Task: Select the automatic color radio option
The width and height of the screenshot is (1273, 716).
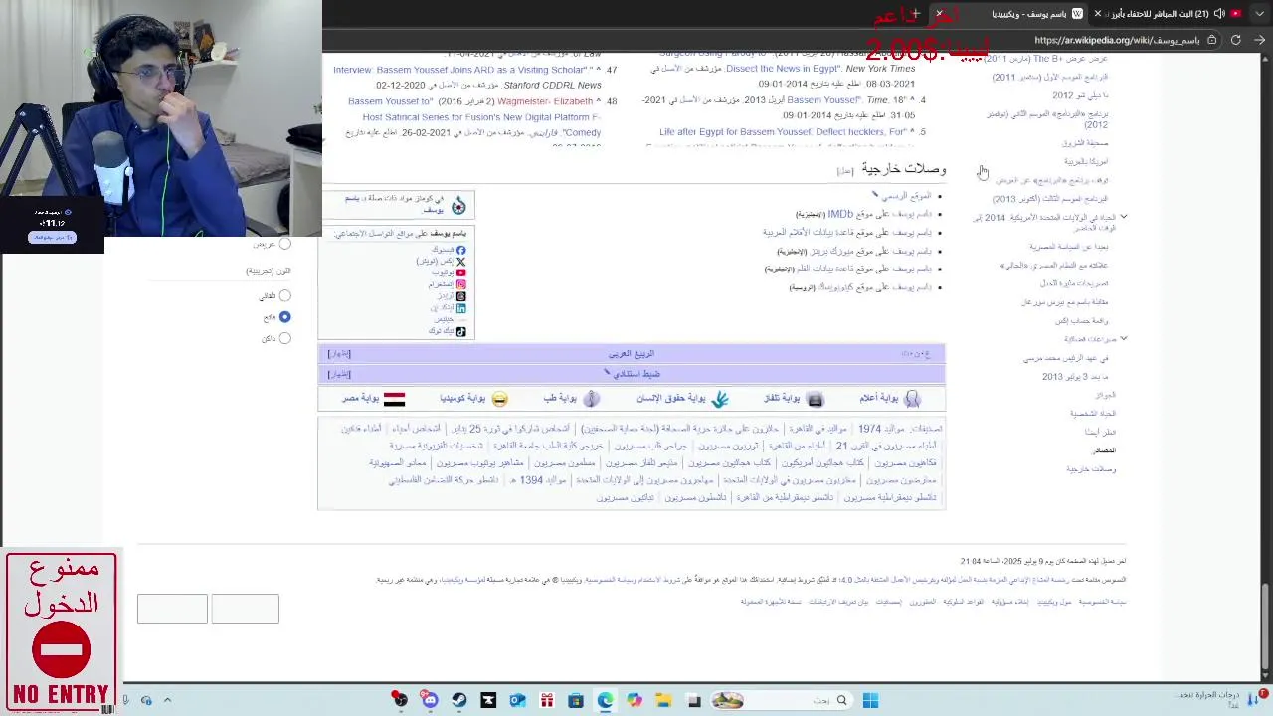Action: [284, 295]
